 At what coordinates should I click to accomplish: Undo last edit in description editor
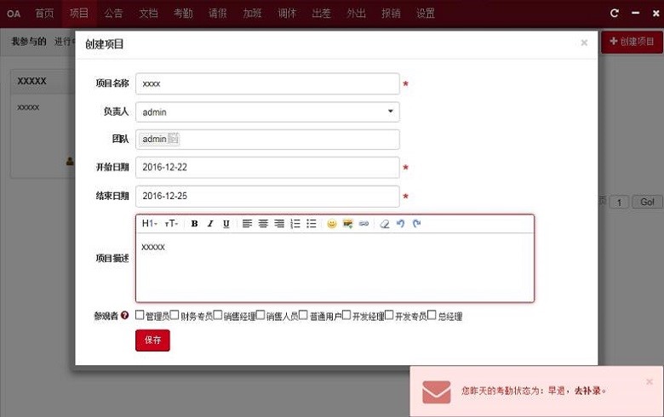pyautogui.click(x=400, y=224)
